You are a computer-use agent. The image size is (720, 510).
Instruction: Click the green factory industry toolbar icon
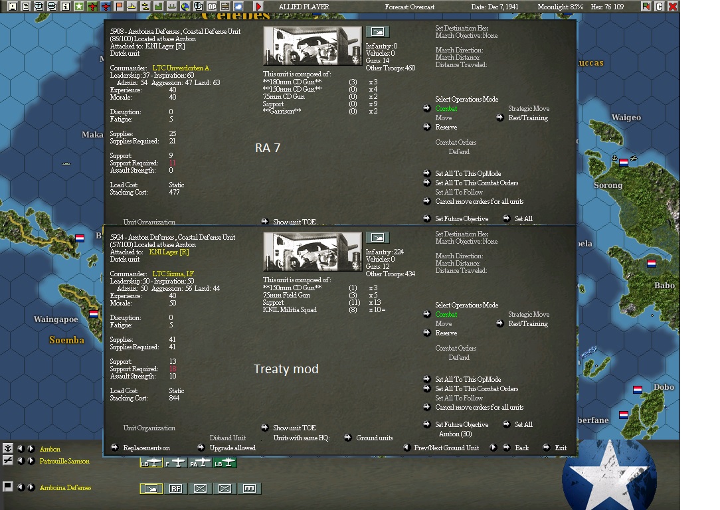(x=159, y=7)
